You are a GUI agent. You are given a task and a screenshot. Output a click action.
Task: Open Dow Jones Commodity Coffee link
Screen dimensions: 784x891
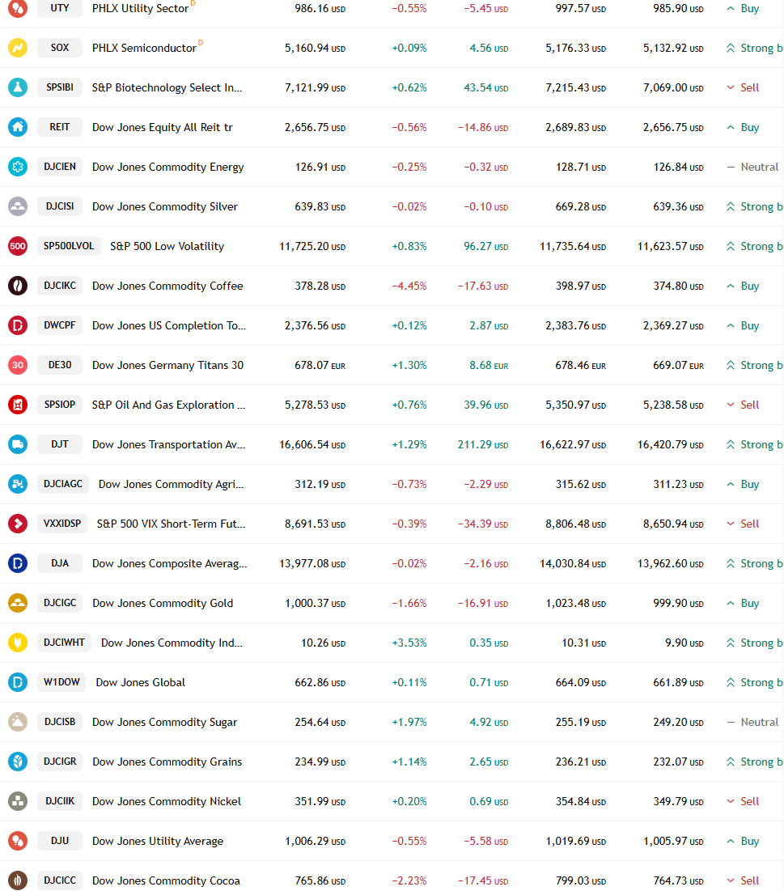[x=167, y=286]
